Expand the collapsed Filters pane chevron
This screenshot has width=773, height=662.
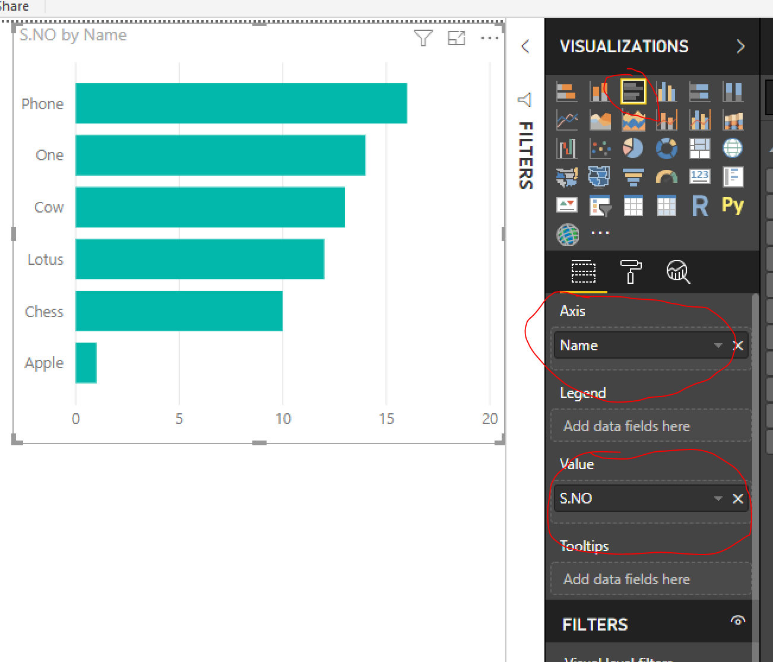tap(525, 46)
